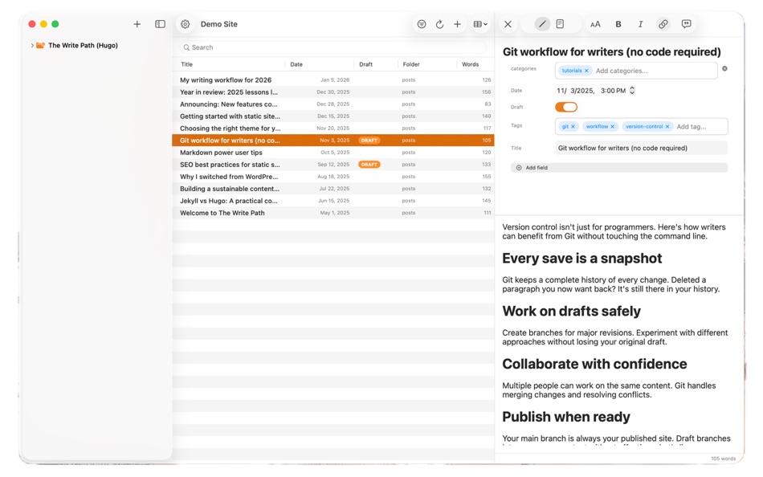Toggle the Draft switch off
This screenshot has height=477, width=763.
click(x=566, y=107)
